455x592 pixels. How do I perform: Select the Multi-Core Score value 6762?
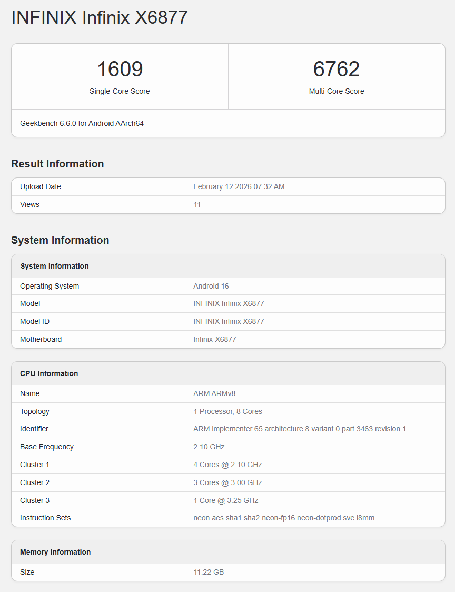point(337,68)
